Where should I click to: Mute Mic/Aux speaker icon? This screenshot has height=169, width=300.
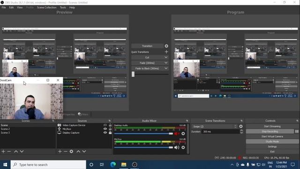[x=177, y=147]
